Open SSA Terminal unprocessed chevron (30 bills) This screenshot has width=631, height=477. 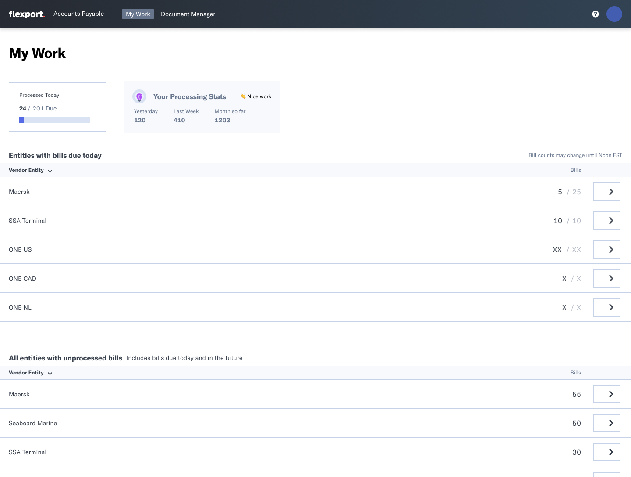[x=607, y=452]
